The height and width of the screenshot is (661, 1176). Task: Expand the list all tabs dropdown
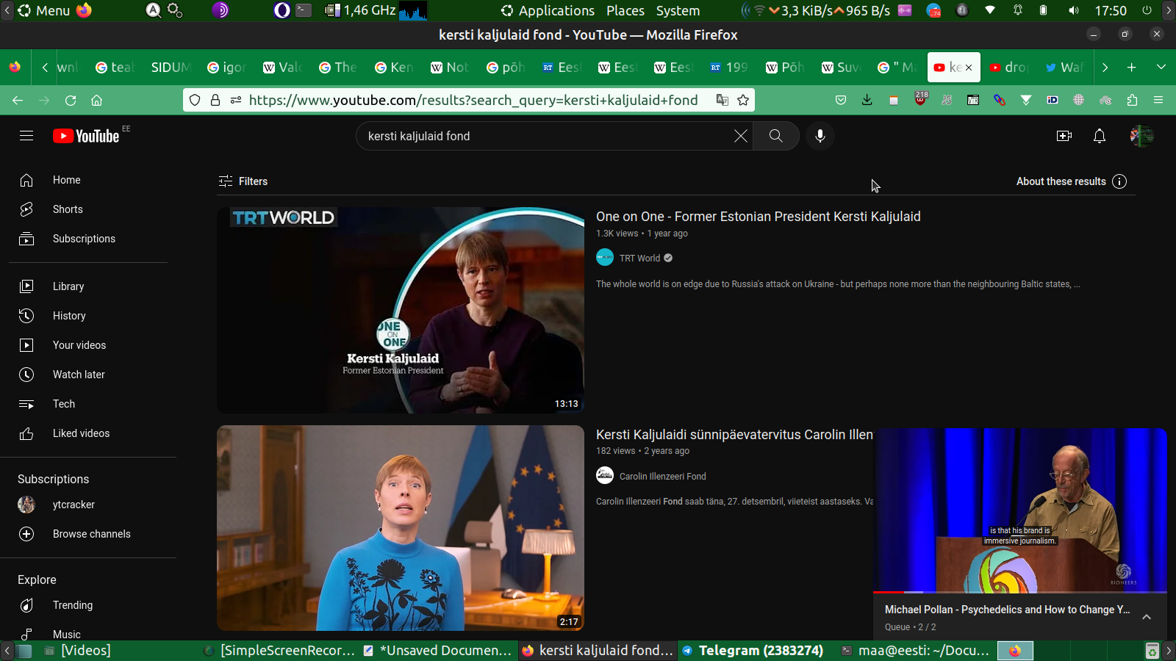click(1161, 67)
